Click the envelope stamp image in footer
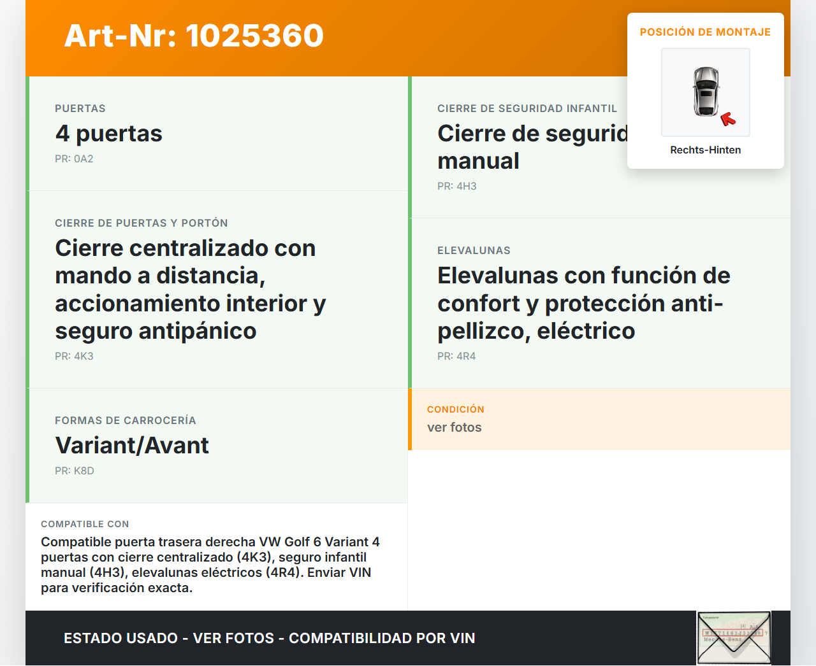Screen dimensions: 816x666 (x=734, y=638)
